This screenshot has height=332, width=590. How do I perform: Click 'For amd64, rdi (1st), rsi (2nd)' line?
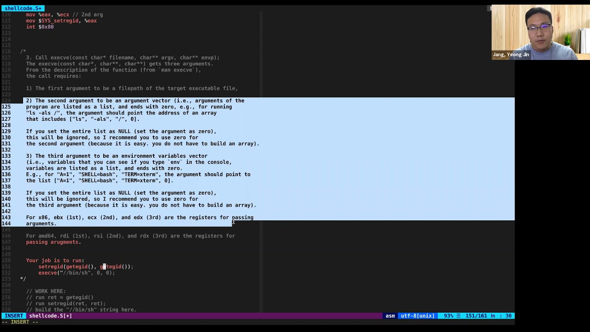130,236
